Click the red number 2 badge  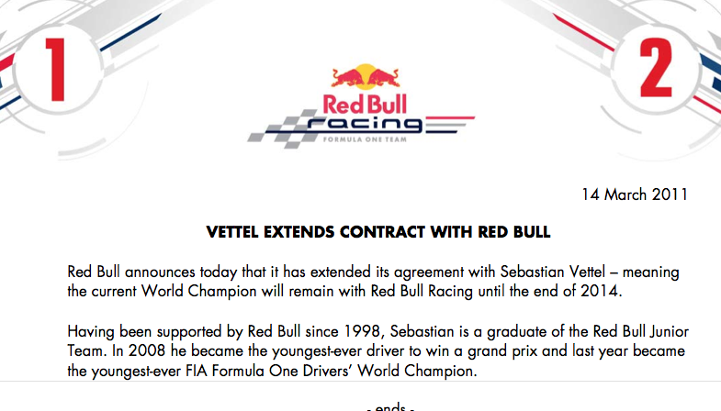click(664, 69)
